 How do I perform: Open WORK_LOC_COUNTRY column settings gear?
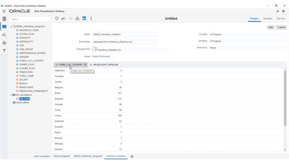(x=85, y=65)
